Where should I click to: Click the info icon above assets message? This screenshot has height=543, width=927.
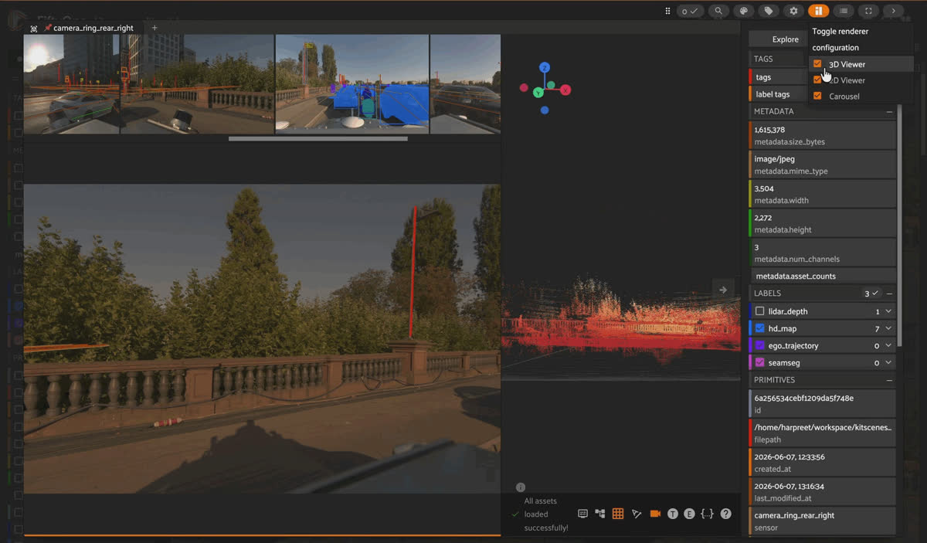pyautogui.click(x=520, y=487)
